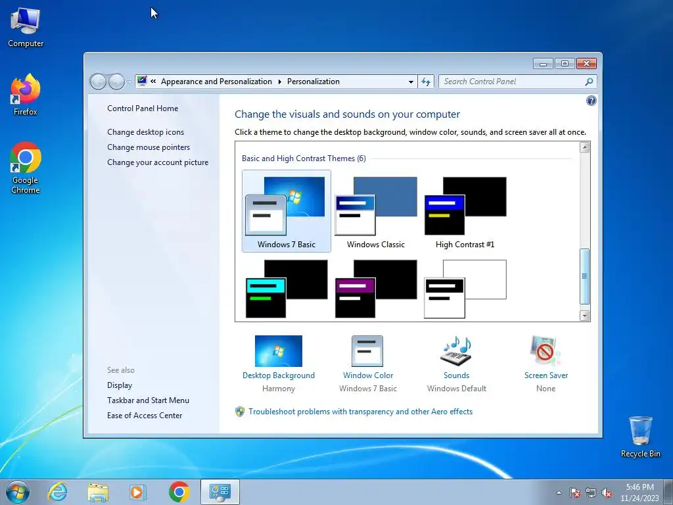The height and width of the screenshot is (505, 673).
Task: Click the 'Basic and High Contrast Themes (6)' header
Action: 304,158
